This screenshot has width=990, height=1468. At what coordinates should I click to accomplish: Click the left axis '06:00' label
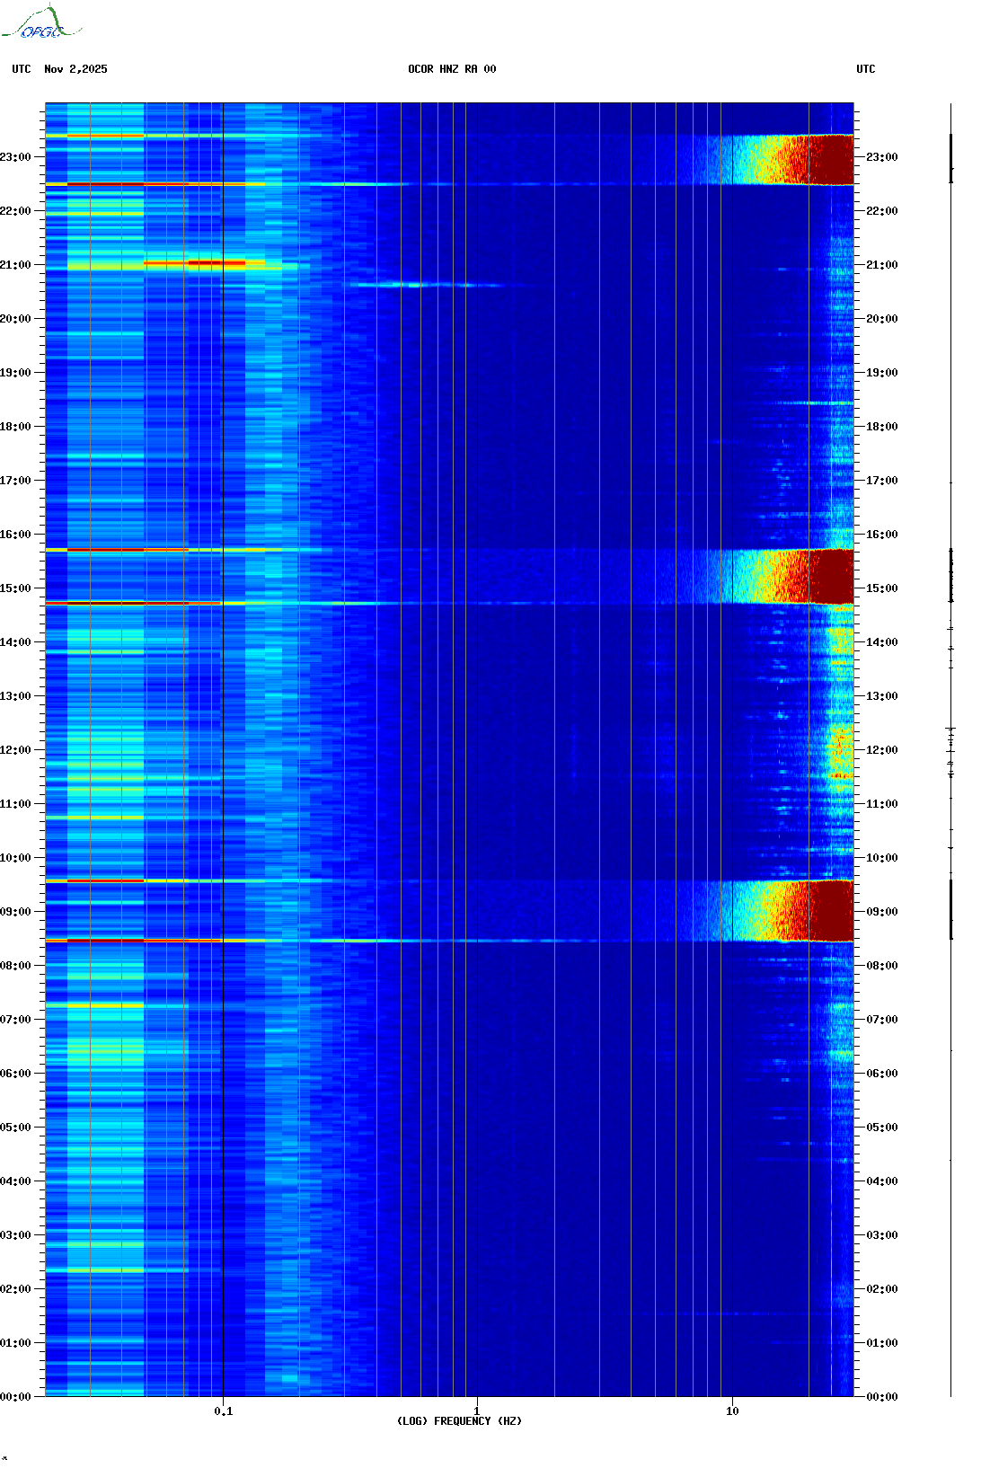[x=15, y=1074]
